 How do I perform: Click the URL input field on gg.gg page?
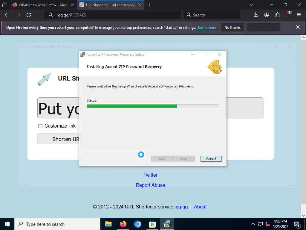click(x=150, y=108)
